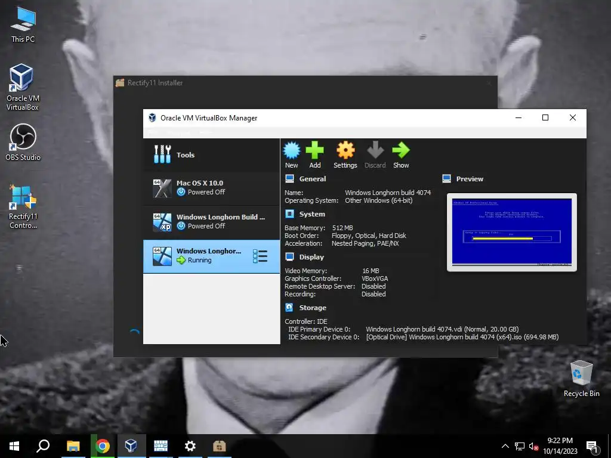Click the Discard state arrow icon
Viewport: 611px width, 458px height.
pyautogui.click(x=375, y=151)
